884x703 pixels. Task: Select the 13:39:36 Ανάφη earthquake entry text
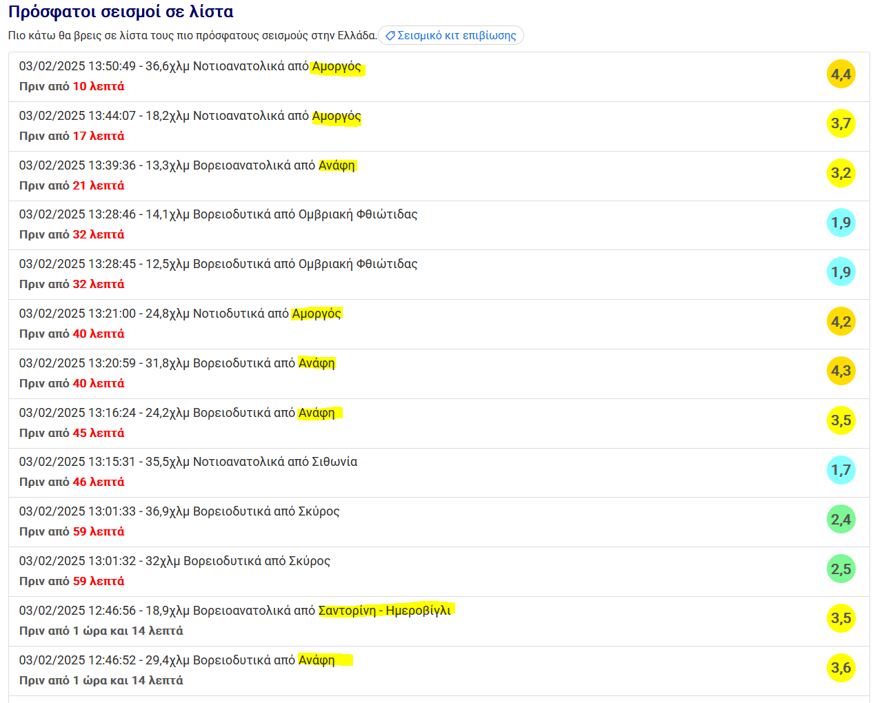[x=188, y=165]
